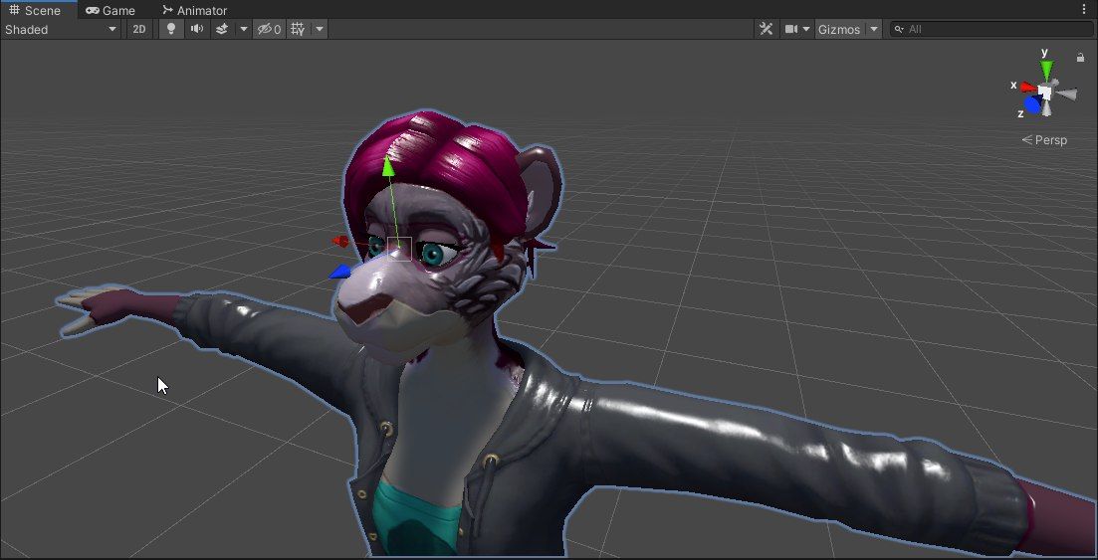
Task: Toggle scene lighting lightbulb
Action: [171, 30]
